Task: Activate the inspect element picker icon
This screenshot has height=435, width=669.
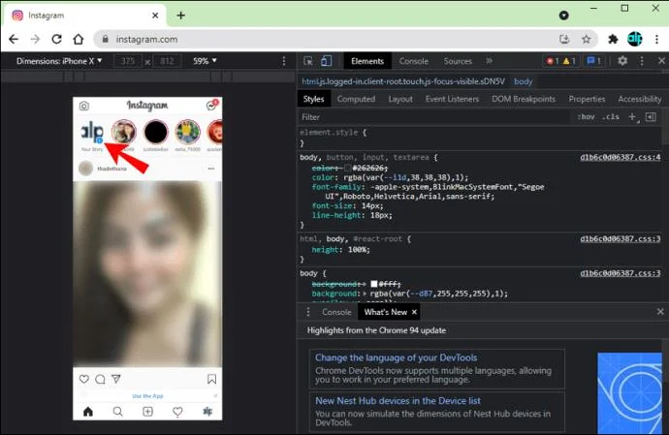Action: (308, 61)
